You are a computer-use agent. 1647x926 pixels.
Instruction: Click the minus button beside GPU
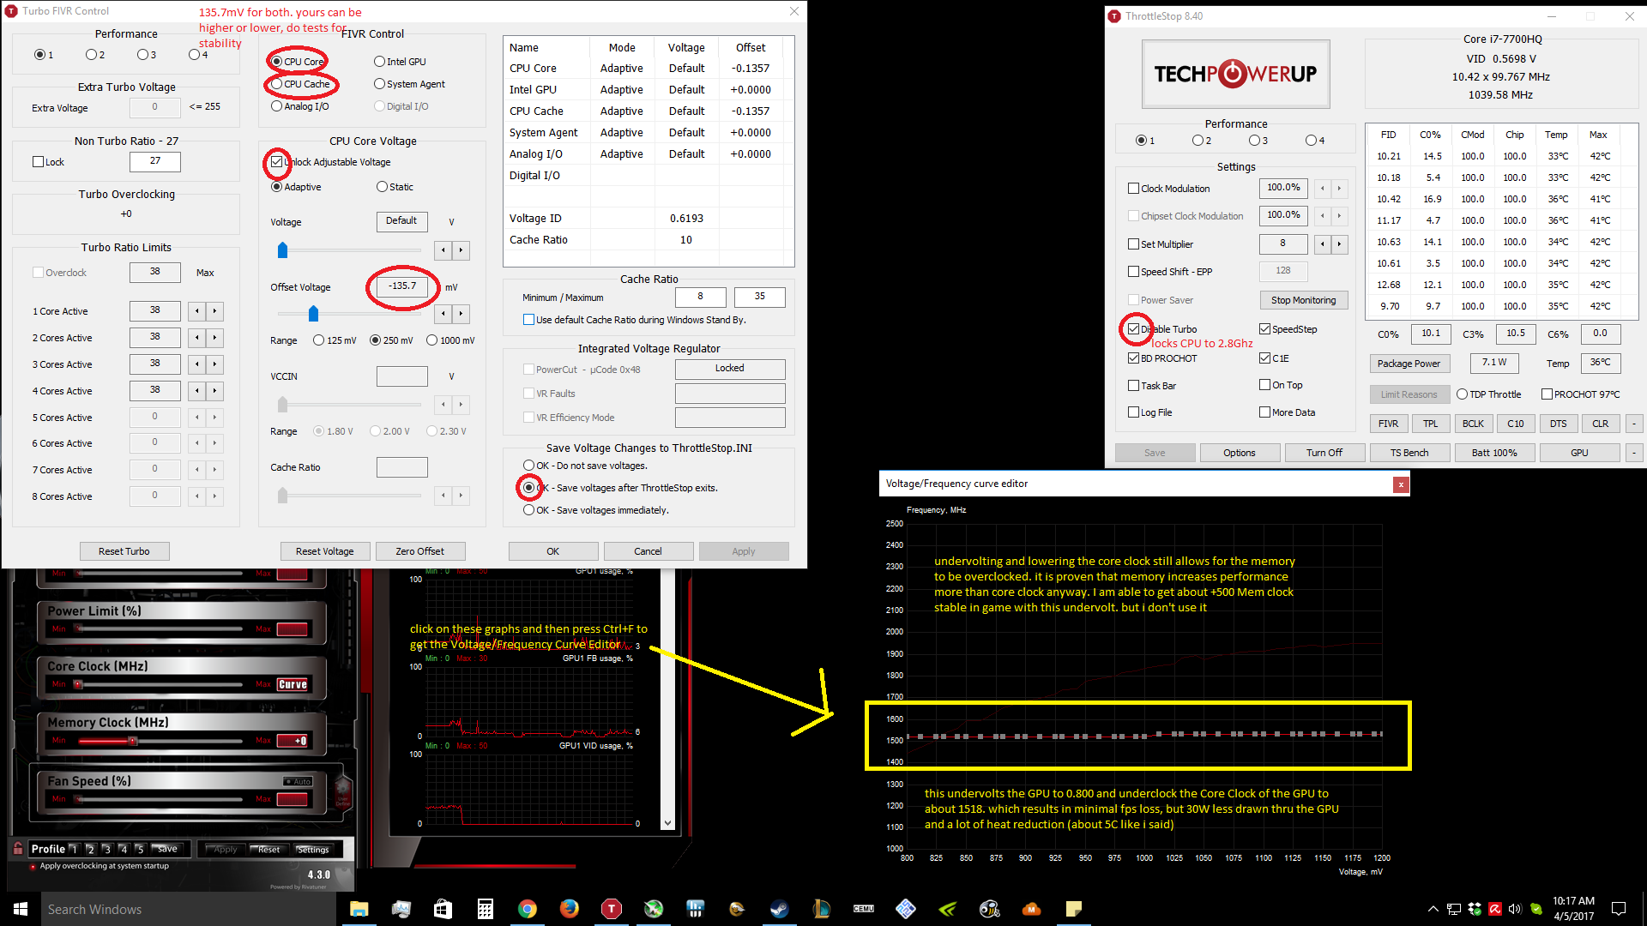1634,453
